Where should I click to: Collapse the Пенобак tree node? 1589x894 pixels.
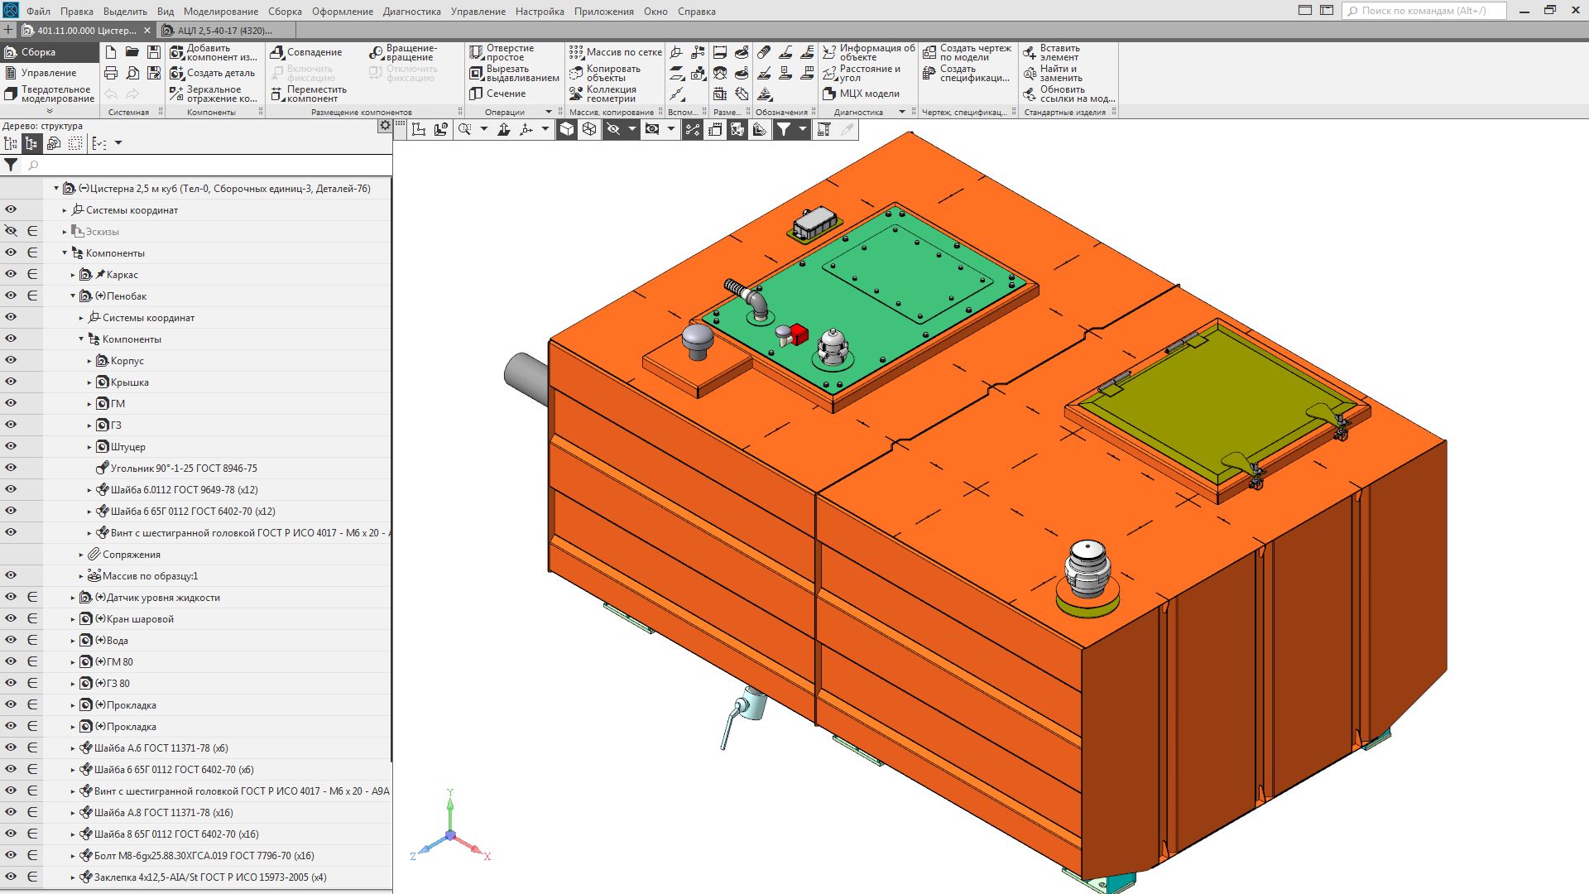(73, 296)
